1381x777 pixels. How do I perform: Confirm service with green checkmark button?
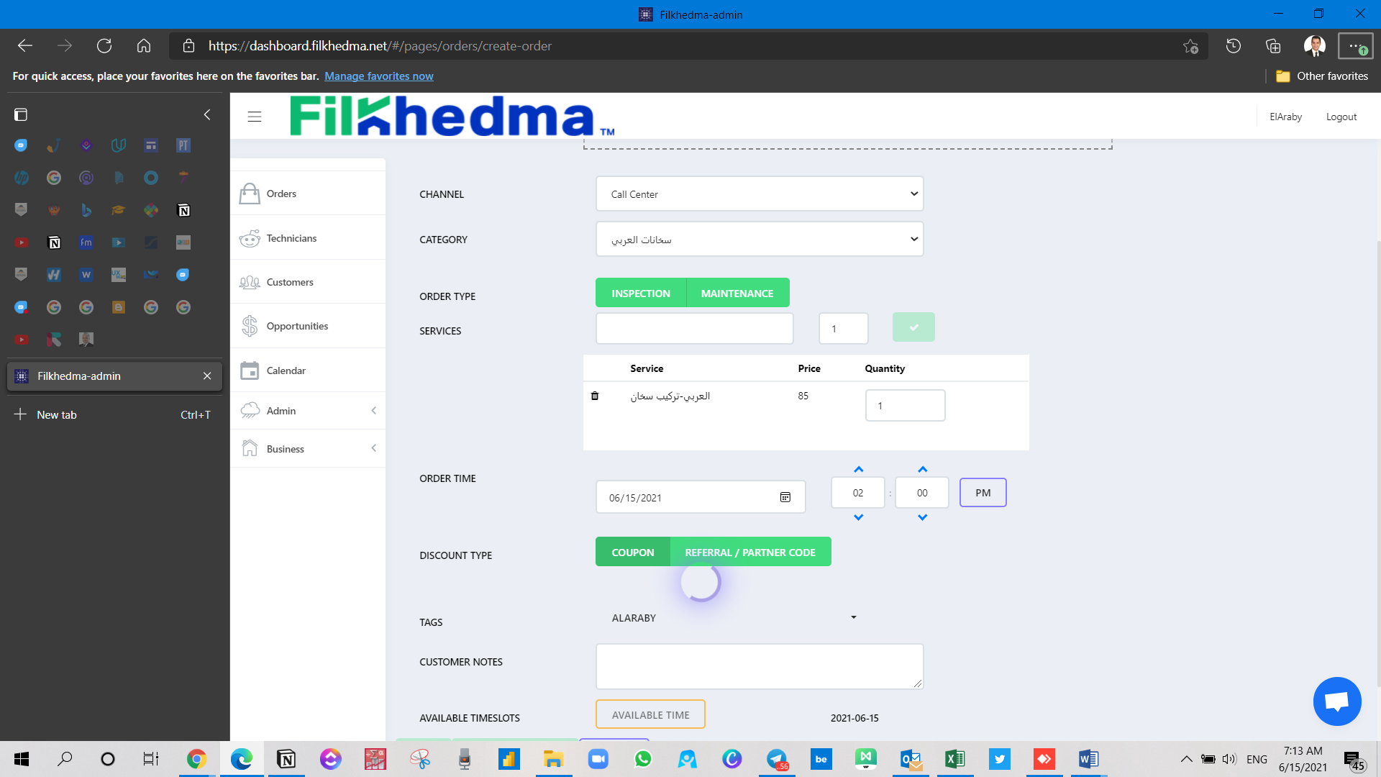913,327
